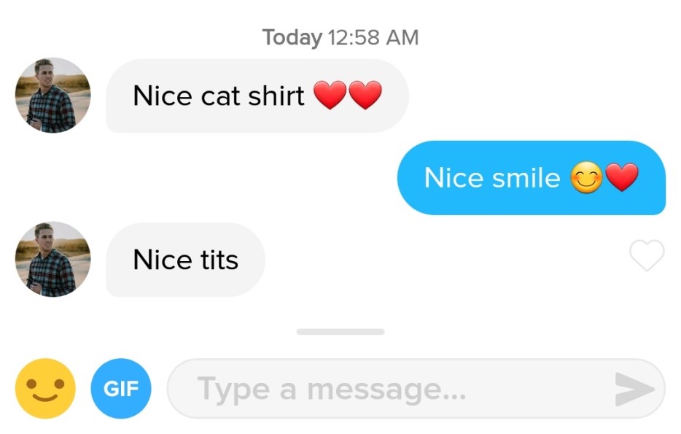The width and height of the screenshot is (681, 434).
Task: Open the yellow smiley emoji picker
Action: pos(45,388)
